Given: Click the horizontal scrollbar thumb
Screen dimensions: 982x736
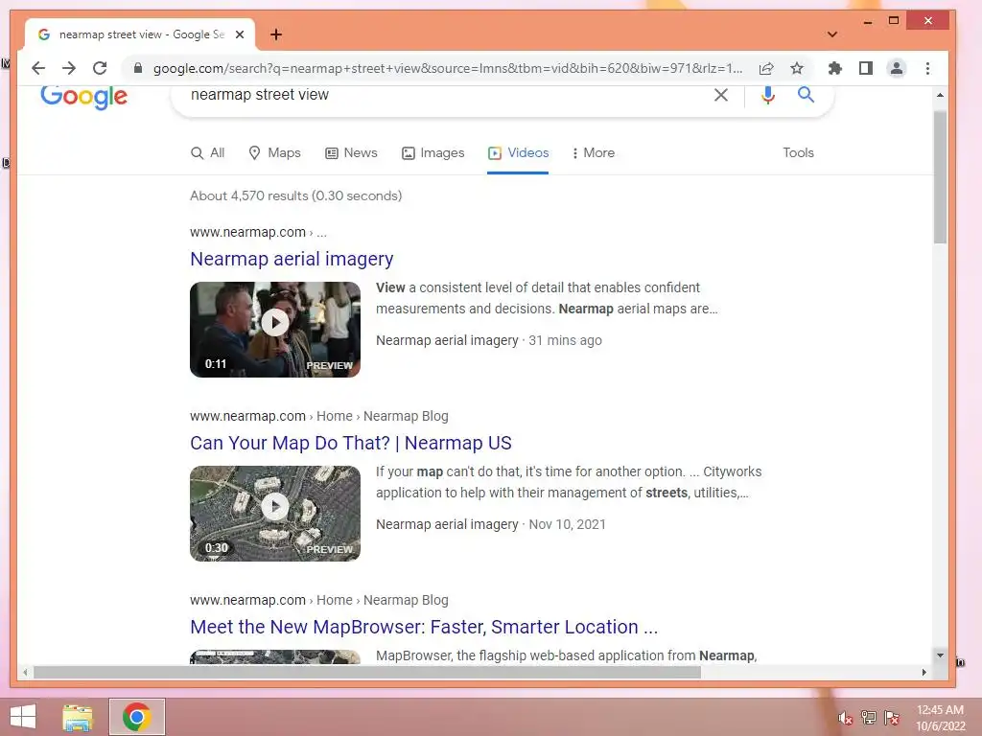Looking at the screenshot, I should tap(367, 672).
